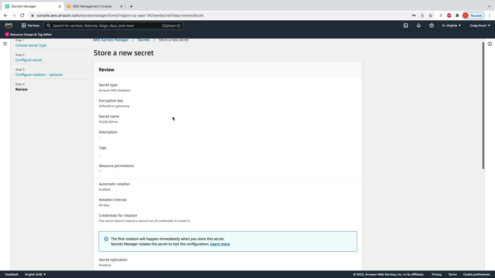Open English (US) language selector
This screenshot has height=278, width=495.
(x=35, y=274)
